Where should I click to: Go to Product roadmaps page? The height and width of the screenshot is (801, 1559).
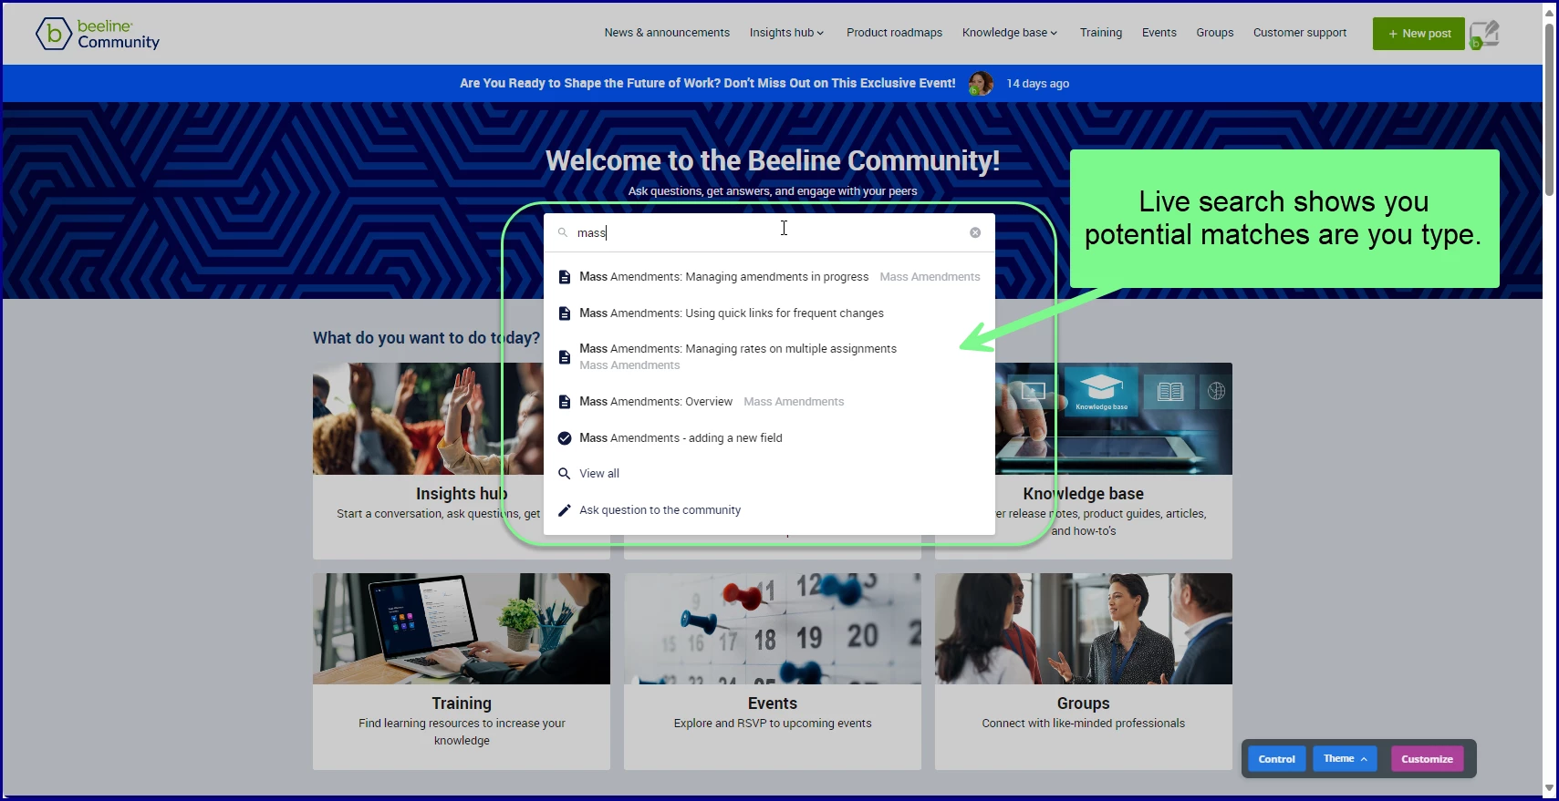894,33
